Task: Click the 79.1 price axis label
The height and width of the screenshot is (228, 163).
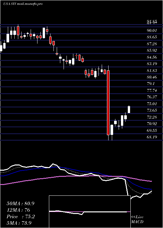Action: pos(151,84)
